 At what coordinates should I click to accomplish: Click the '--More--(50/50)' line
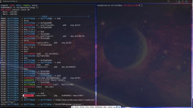(9, 14)
